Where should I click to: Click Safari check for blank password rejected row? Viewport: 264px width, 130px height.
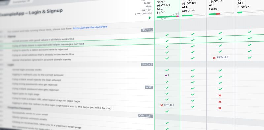pyautogui.click(x=167, y=93)
